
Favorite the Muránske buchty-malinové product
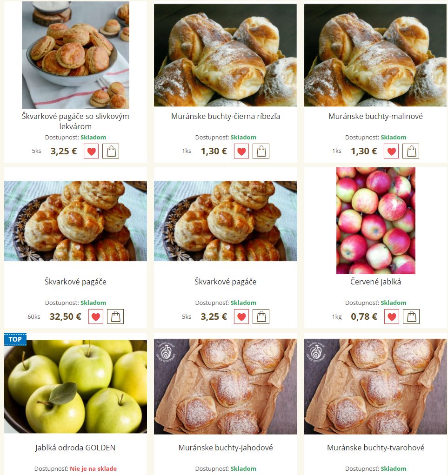tap(391, 151)
